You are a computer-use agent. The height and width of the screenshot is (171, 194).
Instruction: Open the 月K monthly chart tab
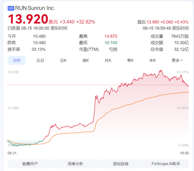click(108, 61)
